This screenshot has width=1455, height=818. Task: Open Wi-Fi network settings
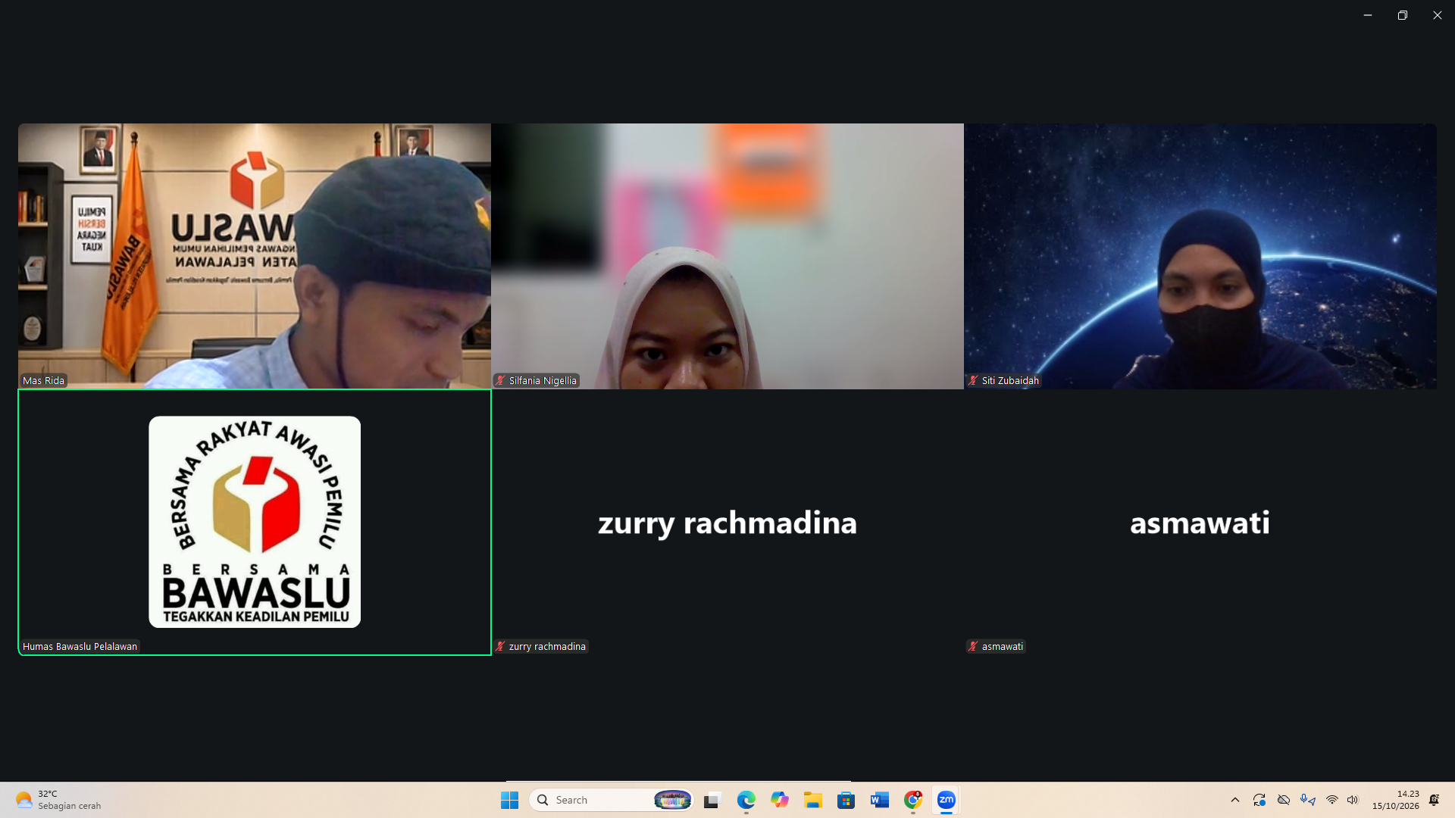(x=1332, y=800)
